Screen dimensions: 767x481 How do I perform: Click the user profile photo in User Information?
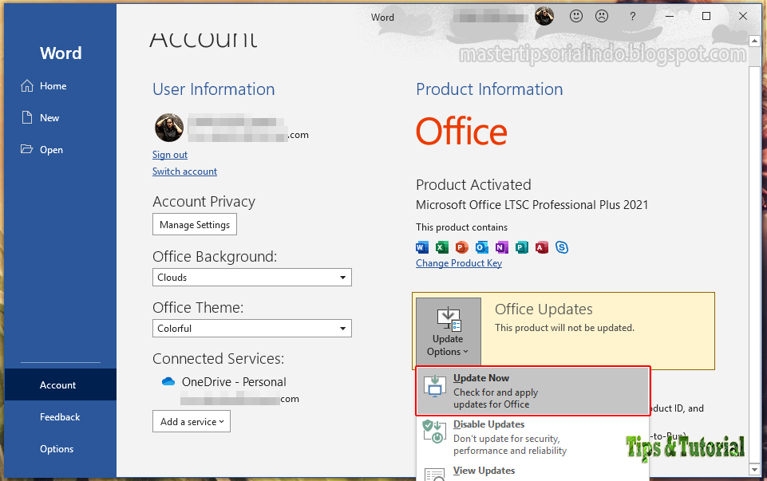coord(168,128)
